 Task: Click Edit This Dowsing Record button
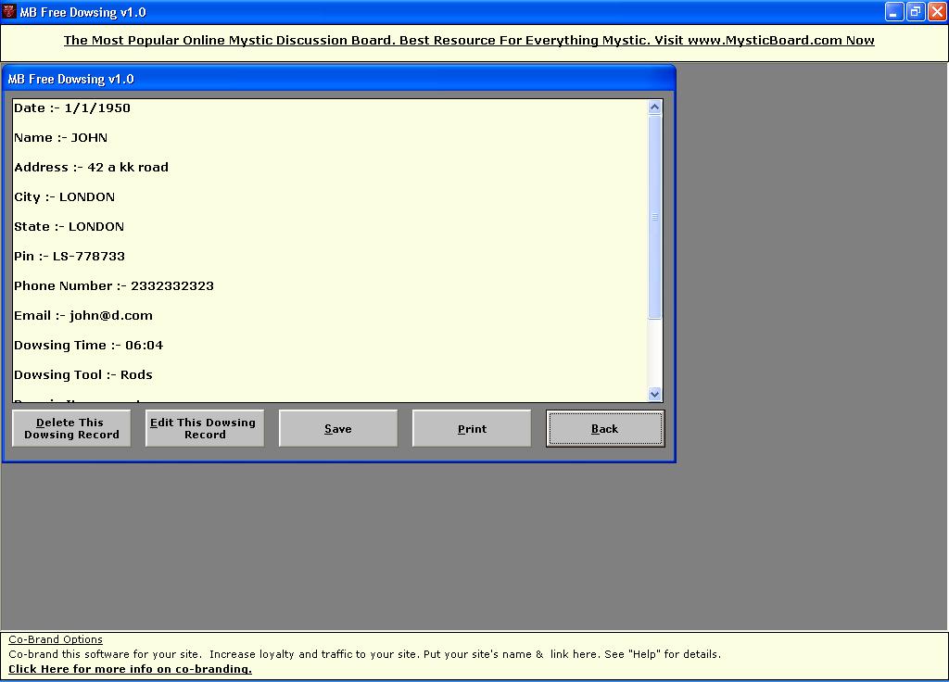(x=205, y=428)
